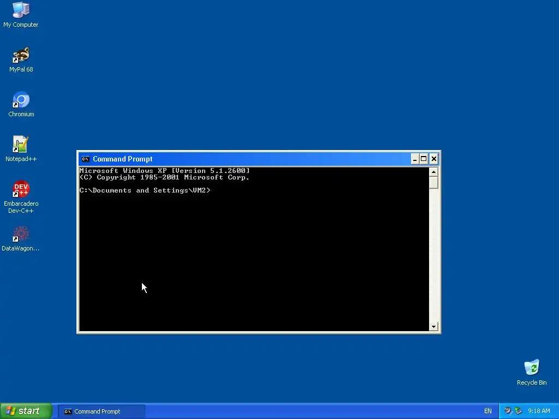Open the My Computer desktop icon

tap(21, 14)
